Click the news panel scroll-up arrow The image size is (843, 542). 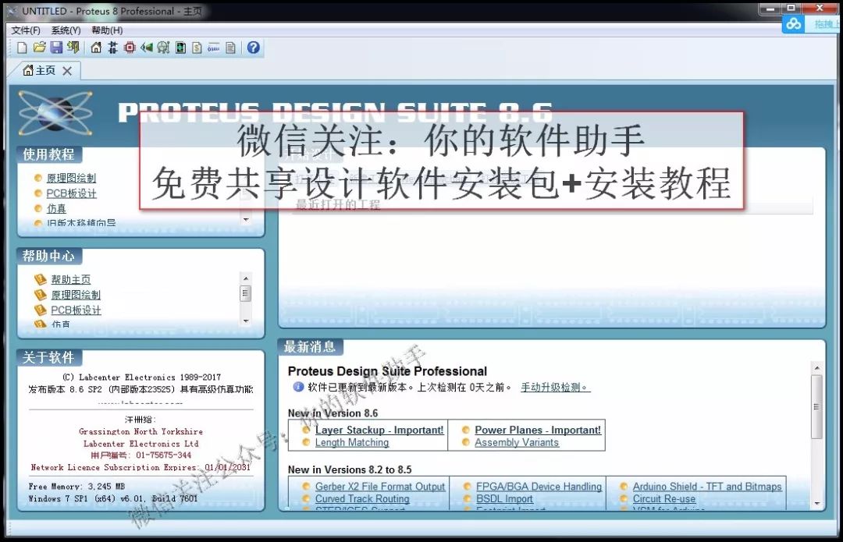[x=816, y=368]
